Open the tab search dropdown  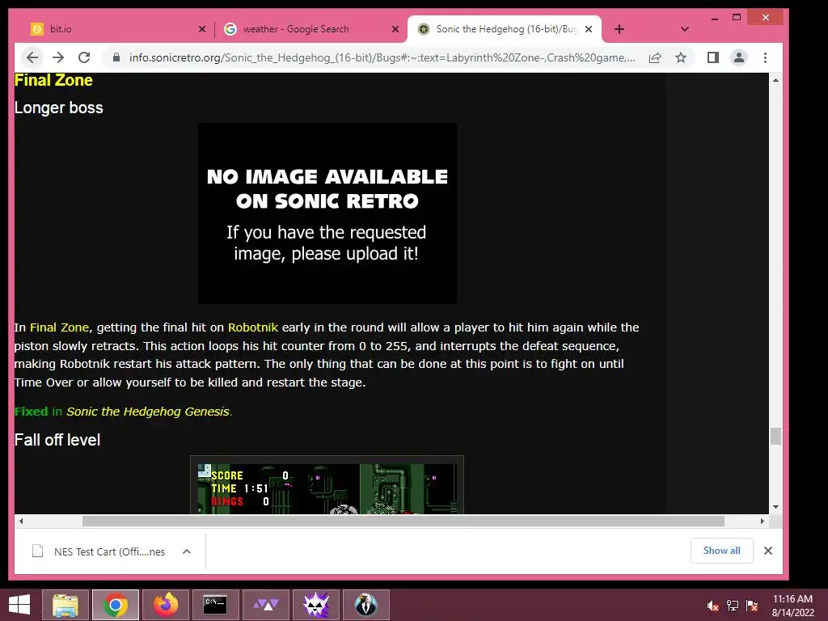[685, 29]
